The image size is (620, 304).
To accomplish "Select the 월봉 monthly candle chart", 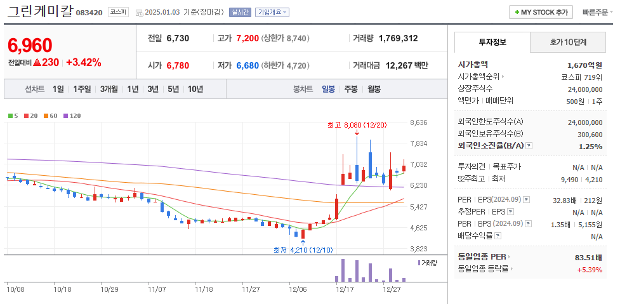I will 374,89.
